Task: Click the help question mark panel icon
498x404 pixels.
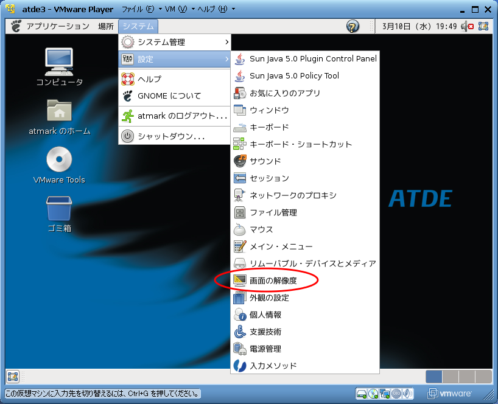Action: [x=352, y=26]
